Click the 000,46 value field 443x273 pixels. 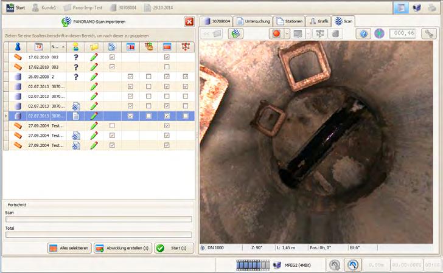coord(403,33)
